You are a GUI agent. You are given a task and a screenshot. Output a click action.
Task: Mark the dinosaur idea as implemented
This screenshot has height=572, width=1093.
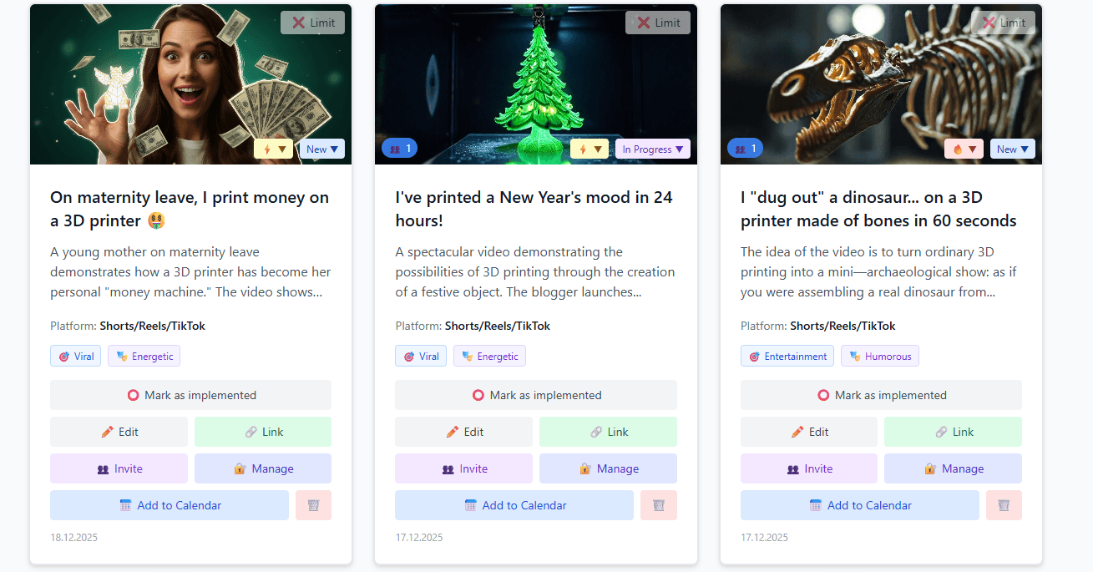click(x=881, y=395)
